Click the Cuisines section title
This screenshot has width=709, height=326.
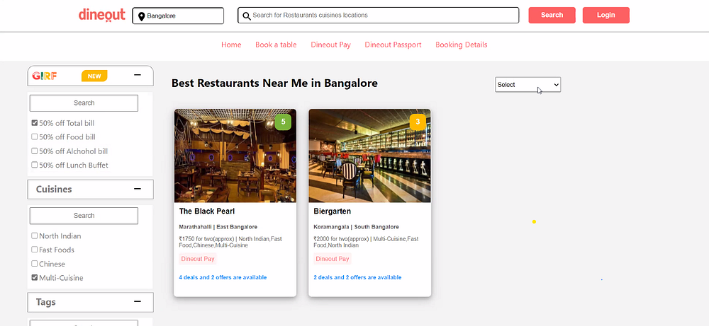point(54,189)
